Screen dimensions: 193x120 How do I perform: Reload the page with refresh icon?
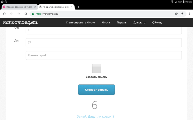pyautogui.click(x=26, y=14)
